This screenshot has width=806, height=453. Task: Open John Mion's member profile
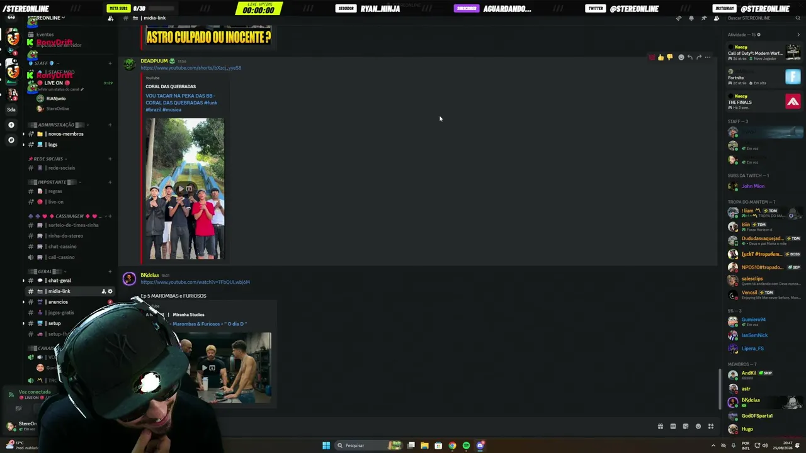click(x=752, y=186)
